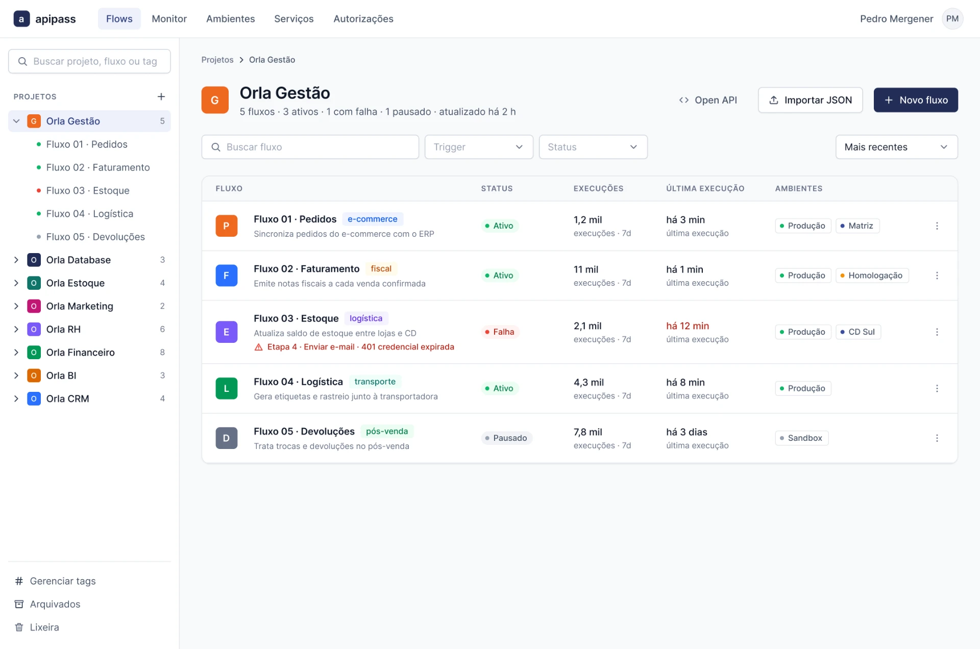Click the large orange G project header icon
This screenshot has width=980, height=649.
tap(215, 100)
